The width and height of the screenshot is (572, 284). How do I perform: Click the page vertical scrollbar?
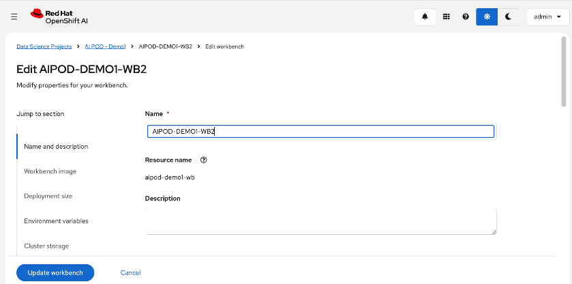coord(564,72)
